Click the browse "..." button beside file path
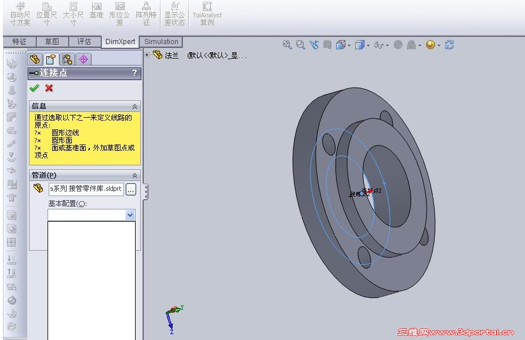The height and width of the screenshot is (340, 525). [130, 190]
